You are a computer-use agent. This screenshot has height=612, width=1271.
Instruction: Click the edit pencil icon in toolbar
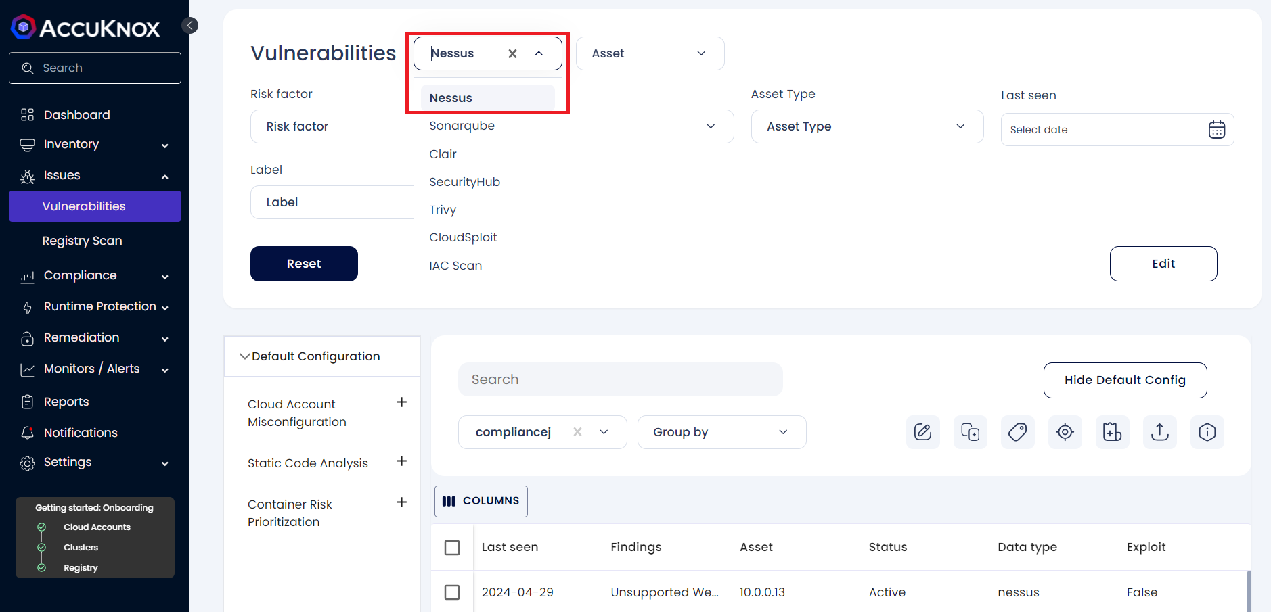(x=923, y=432)
